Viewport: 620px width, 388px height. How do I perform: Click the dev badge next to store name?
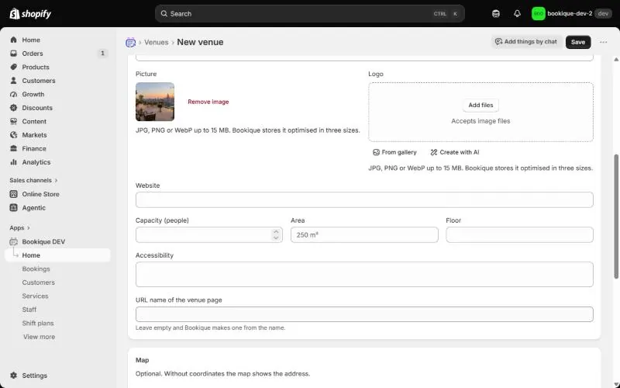[x=603, y=14]
